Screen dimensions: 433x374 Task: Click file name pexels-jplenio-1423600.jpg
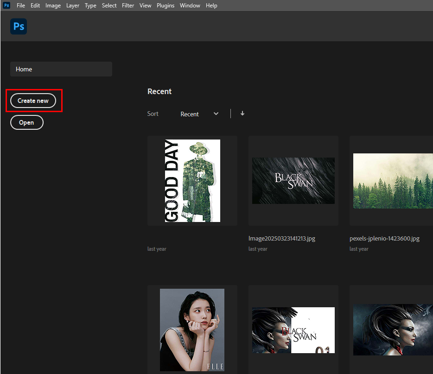click(384, 239)
